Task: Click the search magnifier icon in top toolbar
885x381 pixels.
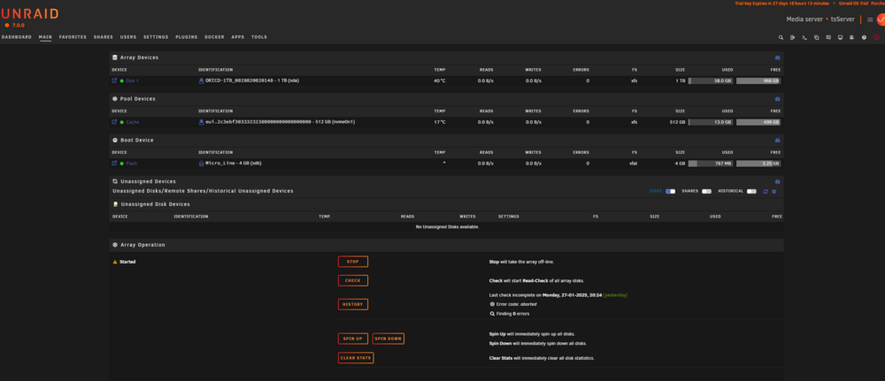Action: point(781,37)
